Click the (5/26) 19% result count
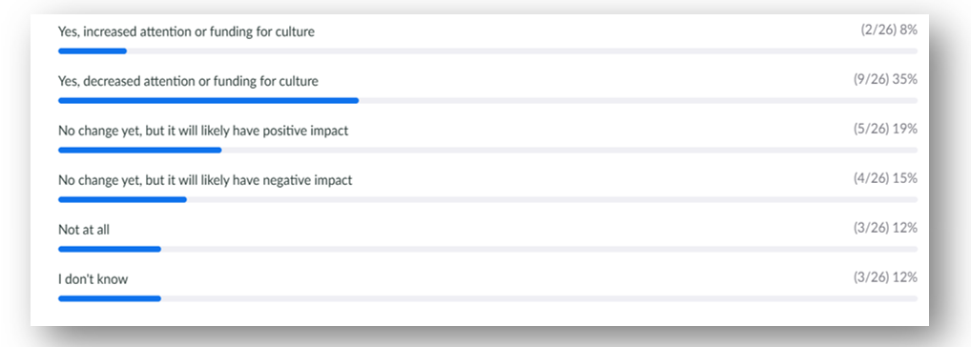 click(885, 129)
